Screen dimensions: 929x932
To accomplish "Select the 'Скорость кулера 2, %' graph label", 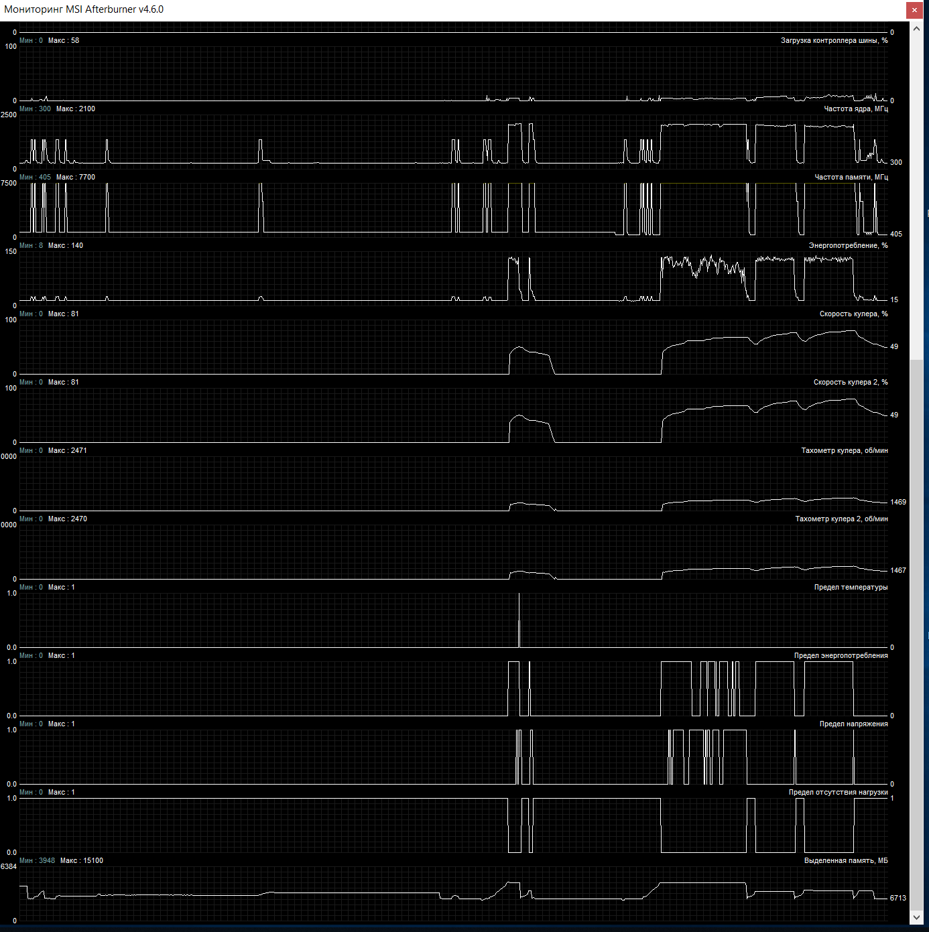I will [x=851, y=382].
